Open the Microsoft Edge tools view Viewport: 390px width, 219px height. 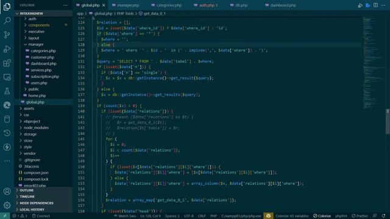pos(7,105)
